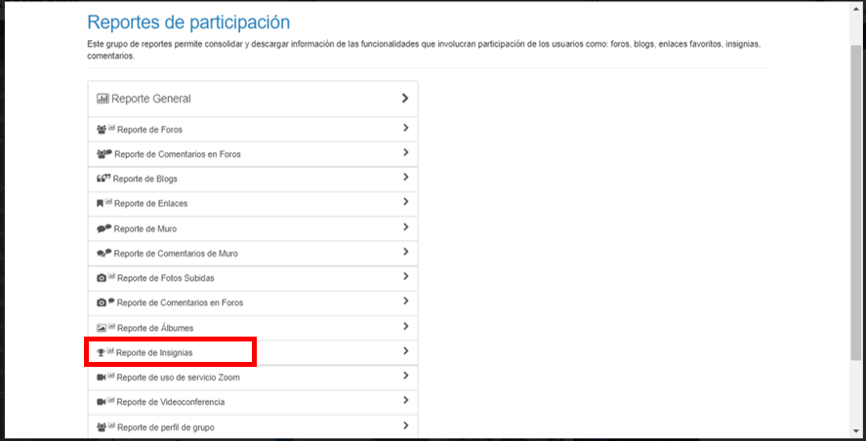Viewport: 866px width, 441px height.
Task: Expand the Reporte de Fotos Subidas chevron
Action: [405, 276]
